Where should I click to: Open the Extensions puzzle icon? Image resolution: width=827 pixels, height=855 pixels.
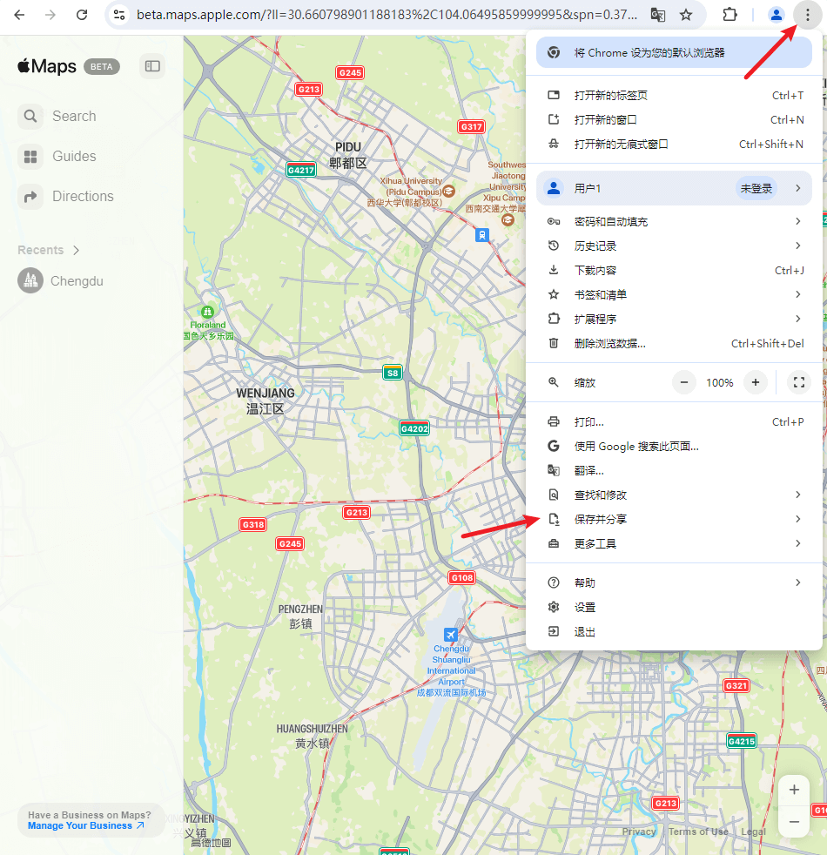(x=730, y=15)
